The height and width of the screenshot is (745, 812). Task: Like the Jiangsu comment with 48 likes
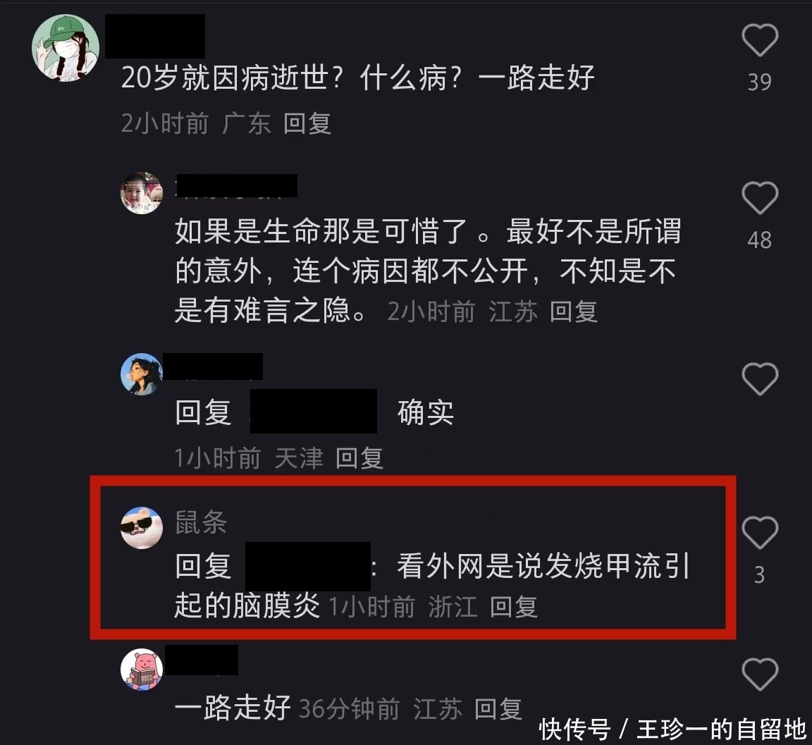pyautogui.click(x=760, y=198)
